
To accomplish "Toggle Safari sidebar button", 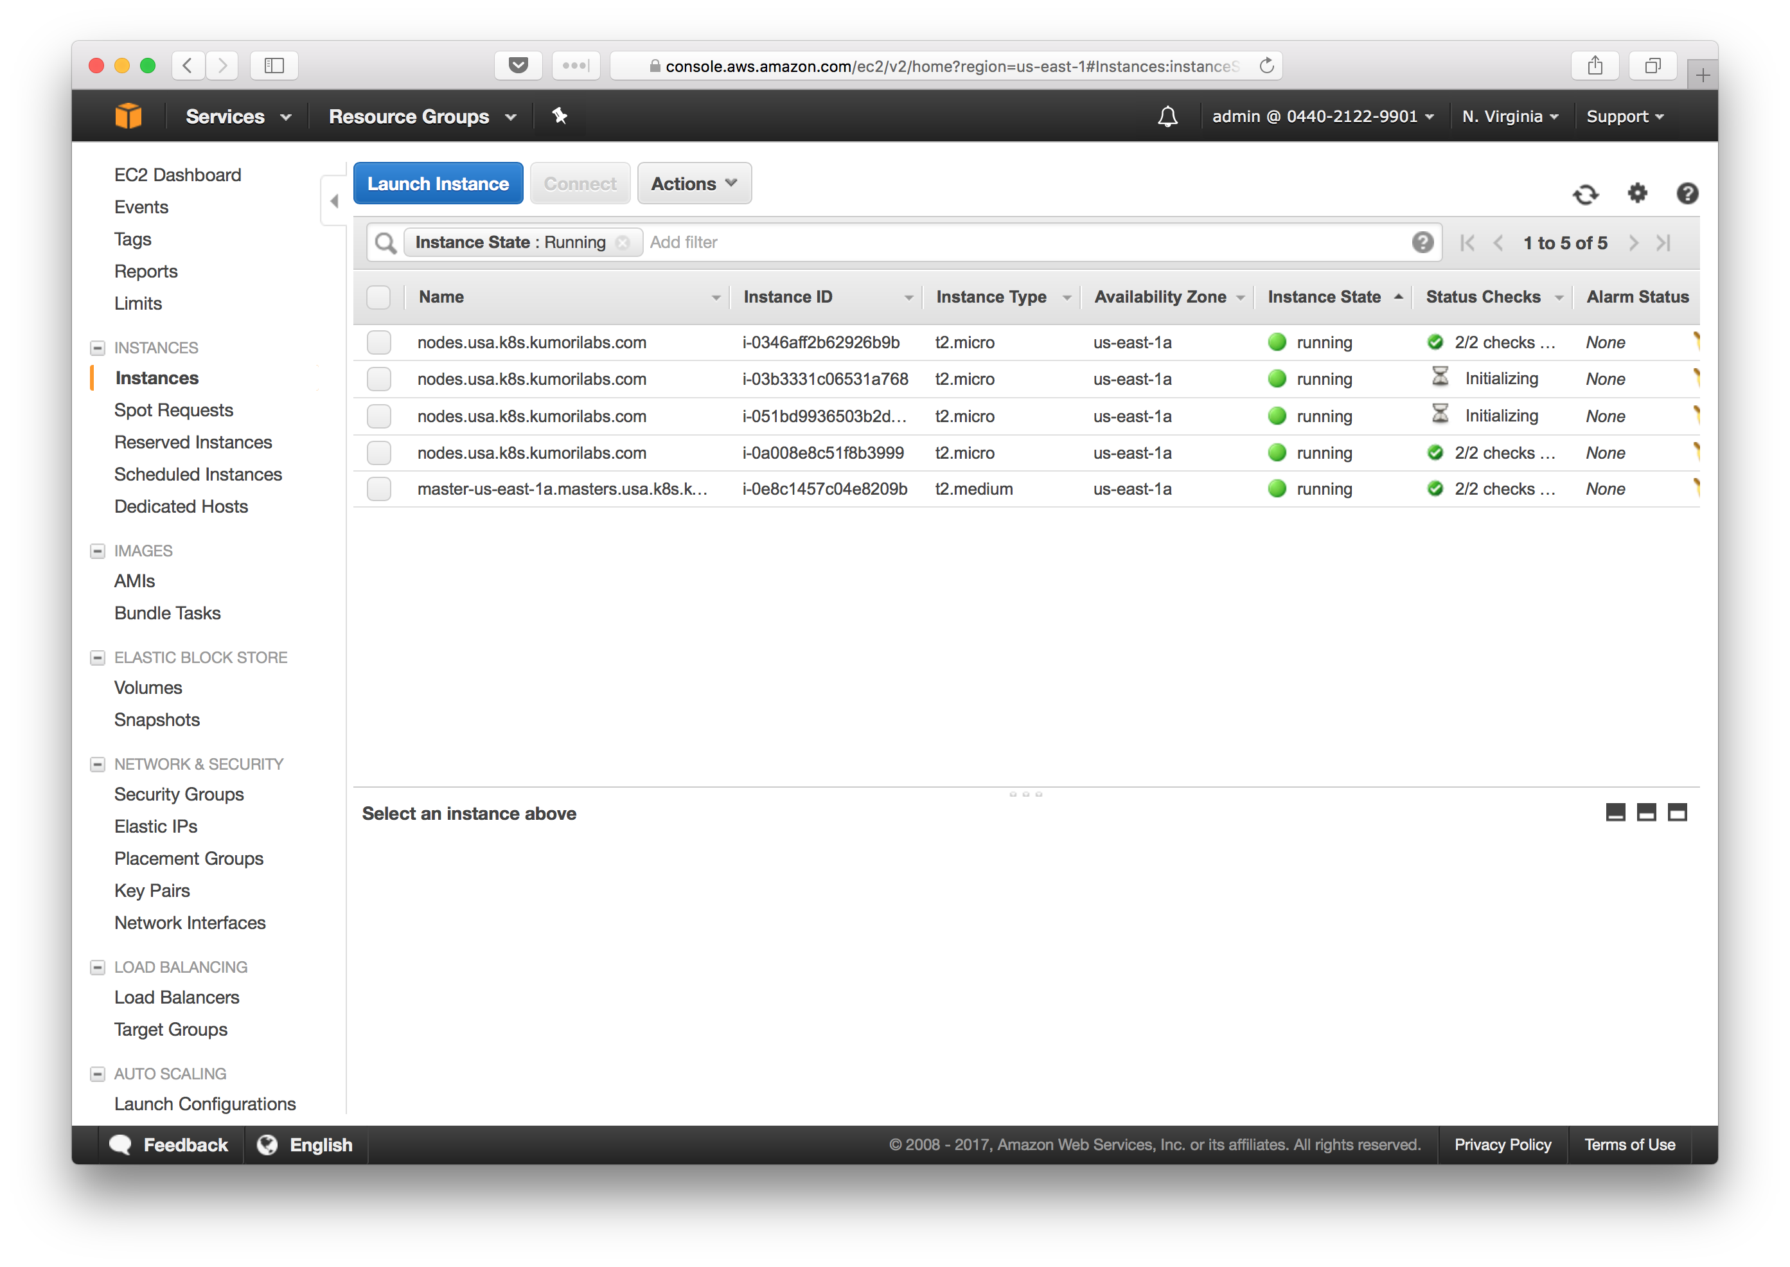I will [x=274, y=66].
